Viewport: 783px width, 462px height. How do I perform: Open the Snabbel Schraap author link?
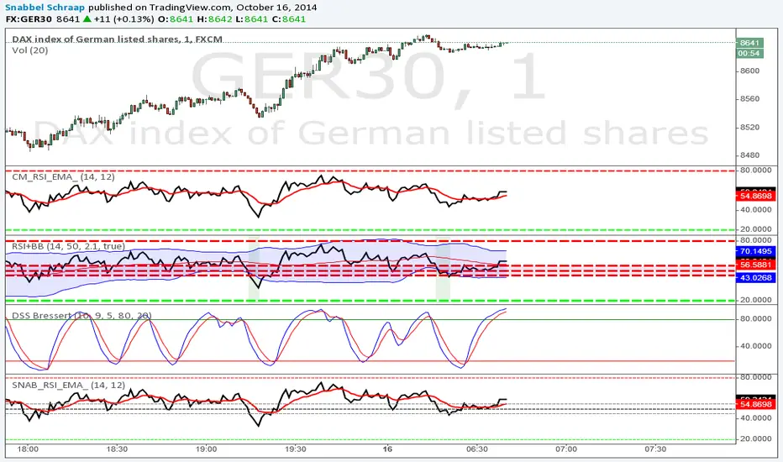pos(45,8)
